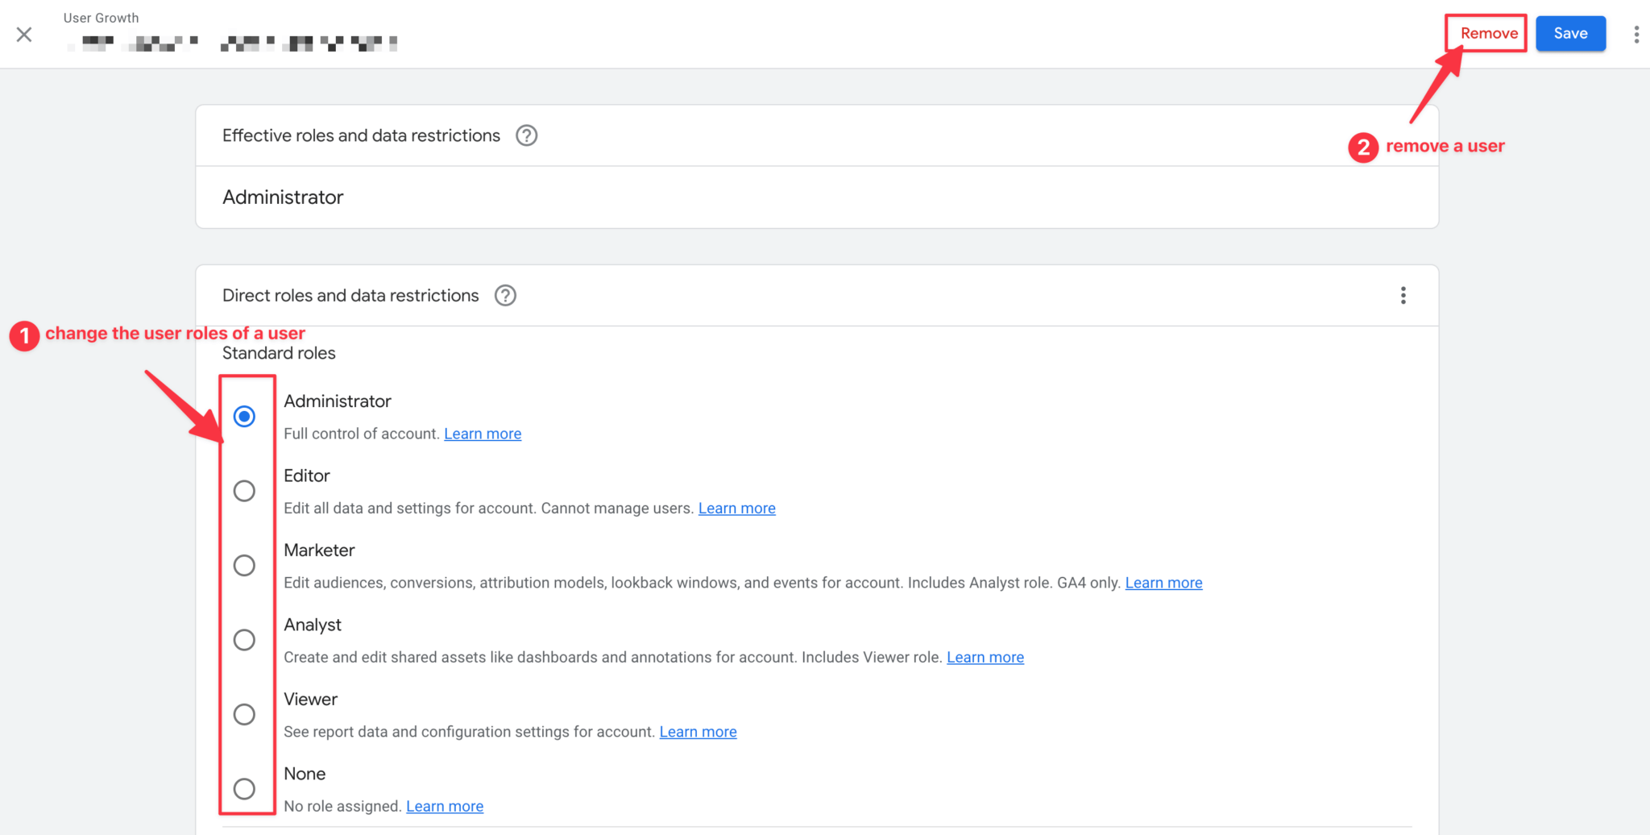Open the Direct roles options menu

coord(1403,295)
